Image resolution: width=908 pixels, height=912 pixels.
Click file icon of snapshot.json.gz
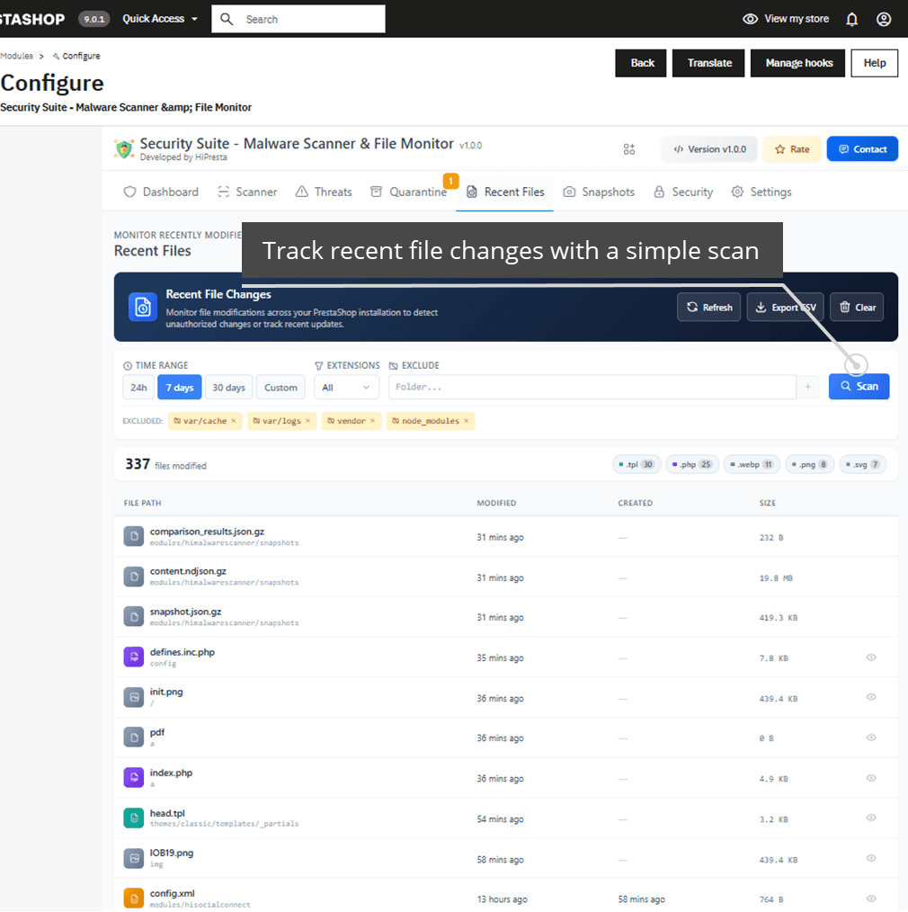pos(134,616)
